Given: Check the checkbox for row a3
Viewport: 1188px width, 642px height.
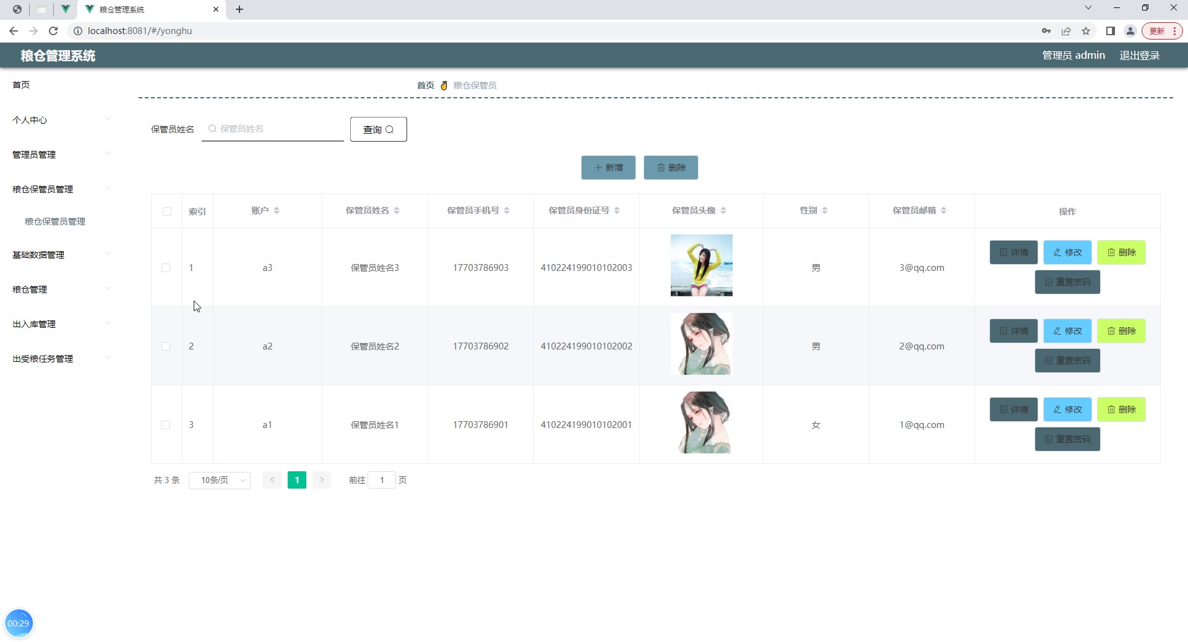Looking at the screenshot, I should click(166, 268).
